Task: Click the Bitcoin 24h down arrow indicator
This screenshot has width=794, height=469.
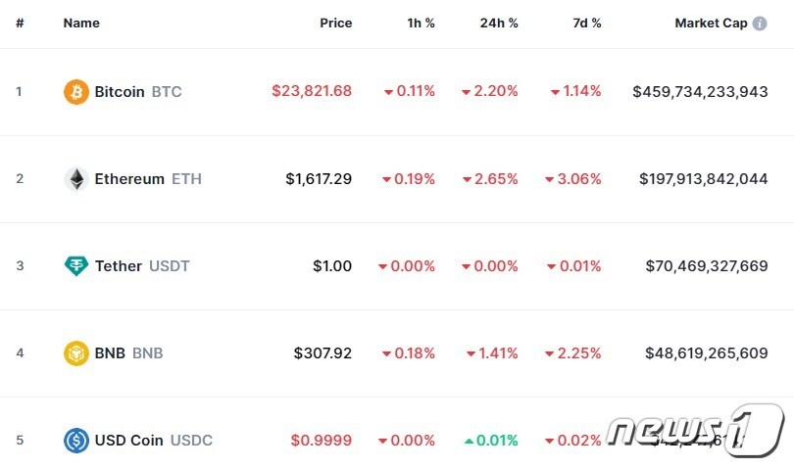Action: coord(466,92)
